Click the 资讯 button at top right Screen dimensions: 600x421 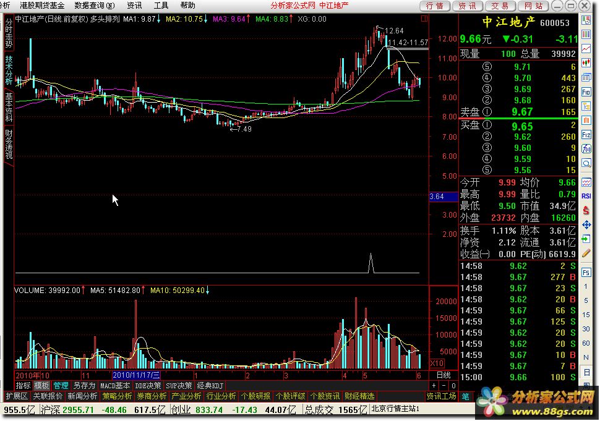[467, 6]
